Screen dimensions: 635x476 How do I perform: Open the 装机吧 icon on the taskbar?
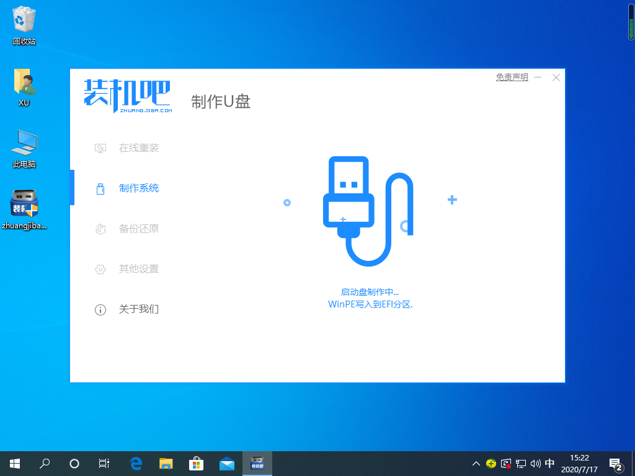click(x=257, y=463)
